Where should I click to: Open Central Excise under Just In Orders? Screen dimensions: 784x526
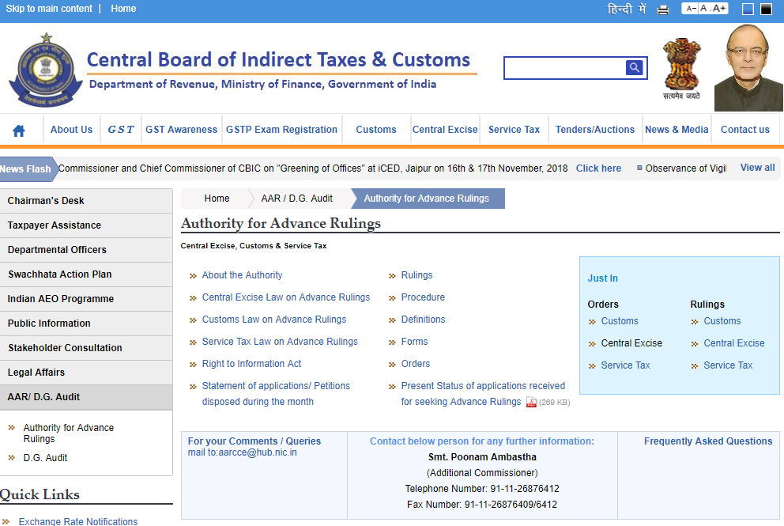pos(631,343)
